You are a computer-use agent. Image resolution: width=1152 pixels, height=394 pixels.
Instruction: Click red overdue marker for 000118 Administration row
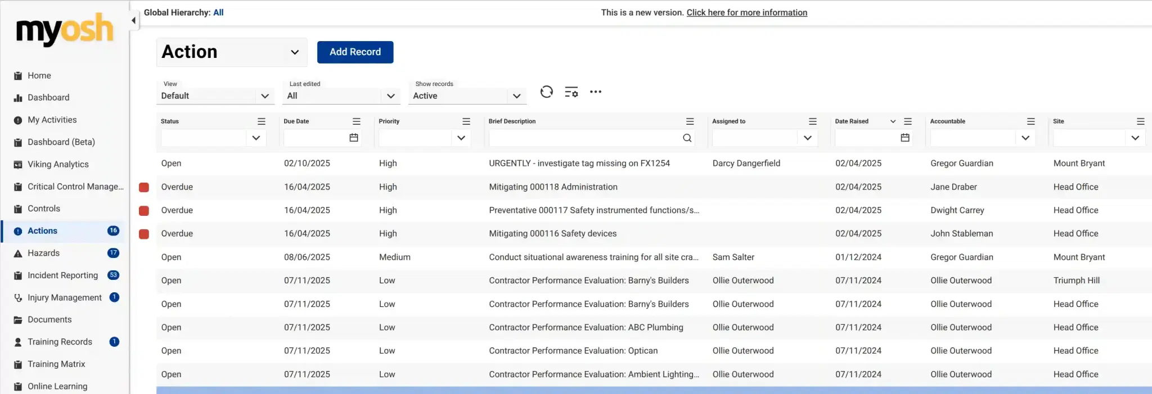pyautogui.click(x=144, y=187)
